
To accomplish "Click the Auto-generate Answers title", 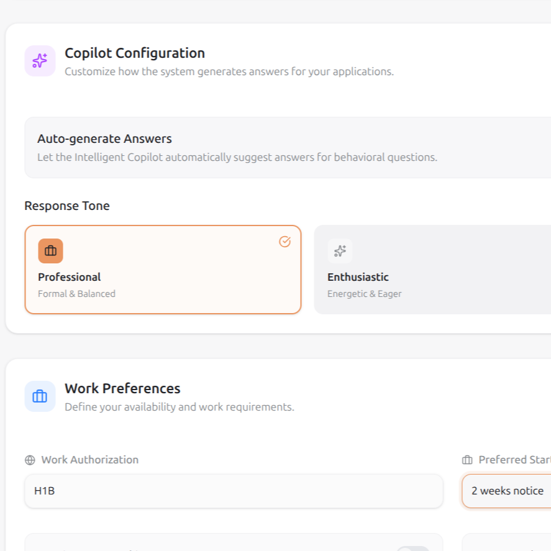I will point(104,139).
